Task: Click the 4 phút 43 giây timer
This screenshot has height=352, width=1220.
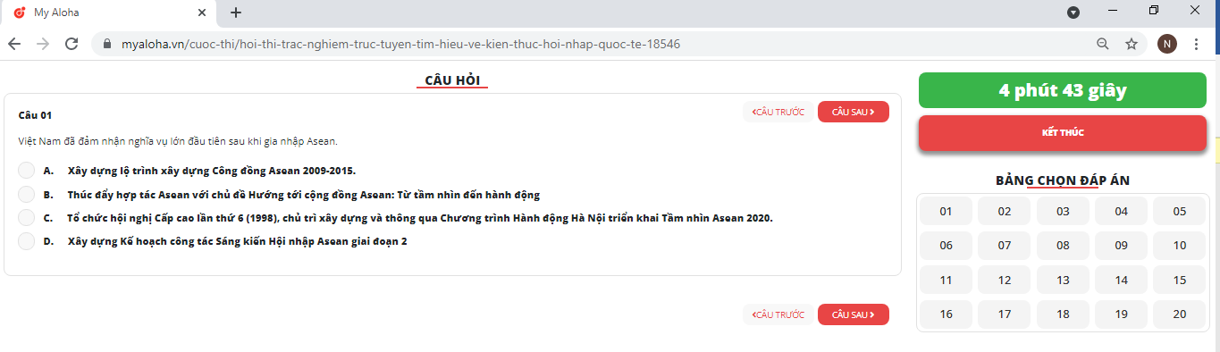Action: (x=1063, y=90)
